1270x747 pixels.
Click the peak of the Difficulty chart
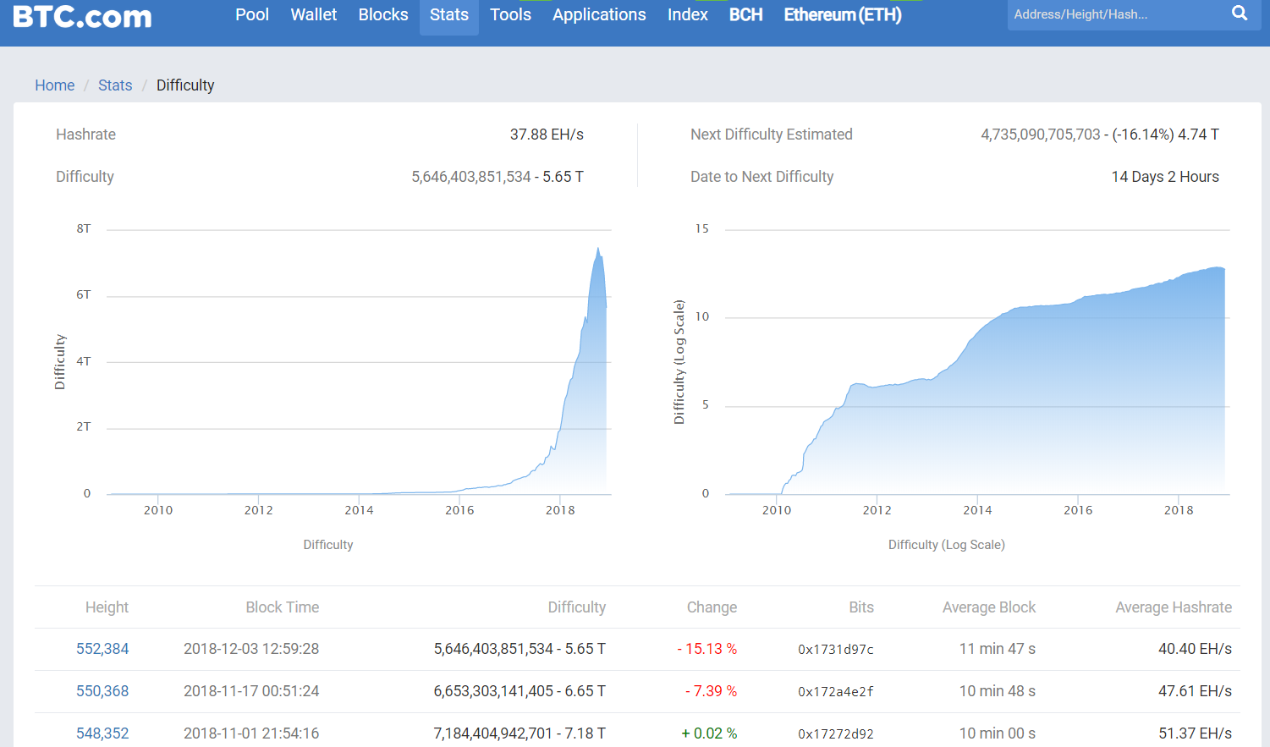[598, 250]
